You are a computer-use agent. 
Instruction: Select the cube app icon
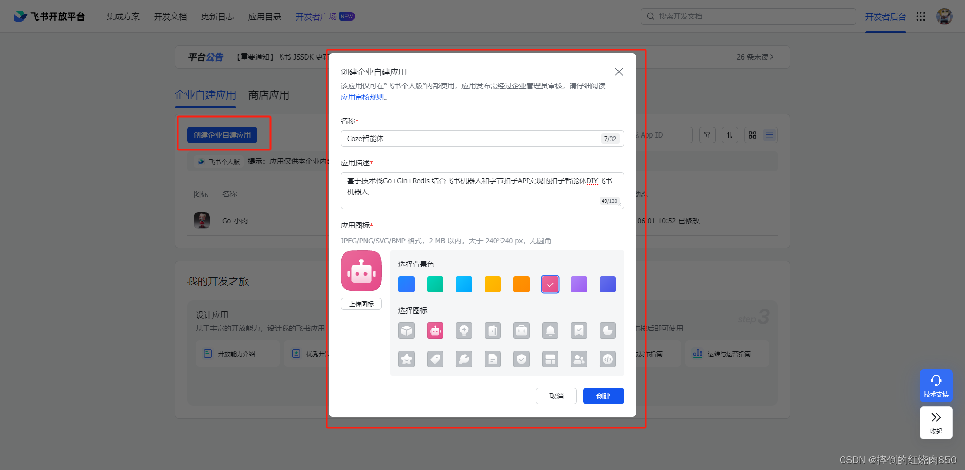pyautogui.click(x=407, y=330)
